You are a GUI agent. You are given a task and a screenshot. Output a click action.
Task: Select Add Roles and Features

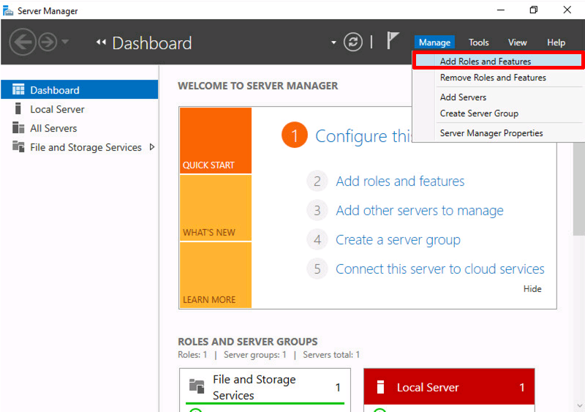point(499,61)
